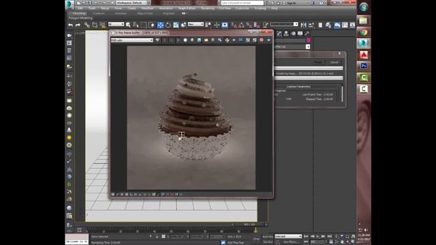The image size is (436, 245).
Task: Open the RGB color channel dropdown in V-Ray frame buffer
Action: pyautogui.click(x=131, y=40)
